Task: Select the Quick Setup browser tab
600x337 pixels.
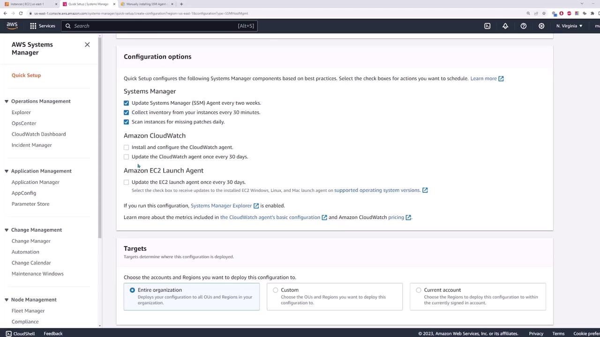Action: click(x=88, y=4)
